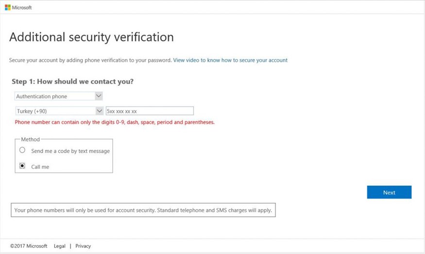The width and height of the screenshot is (425, 254).
Task: Open the video link about securing your account
Action: pyautogui.click(x=230, y=60)
